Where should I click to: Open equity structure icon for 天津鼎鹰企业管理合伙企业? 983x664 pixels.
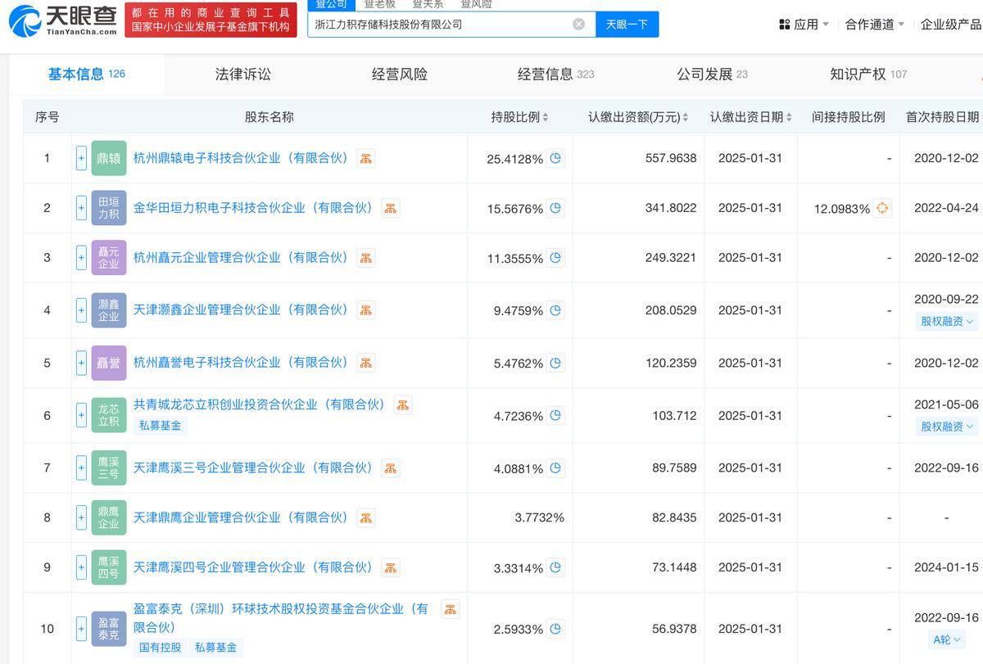(366, 517)
